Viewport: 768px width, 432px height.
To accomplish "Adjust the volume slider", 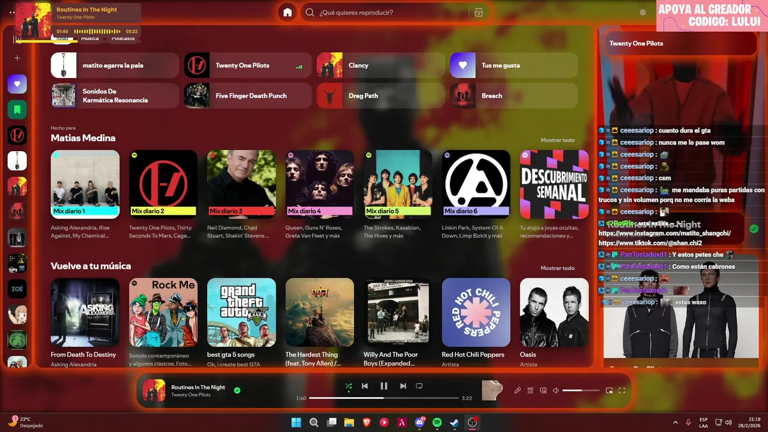I will [581, 391].
